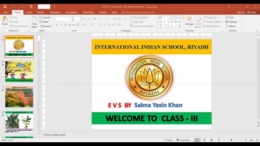Start Slide Show from status bar

219,140
